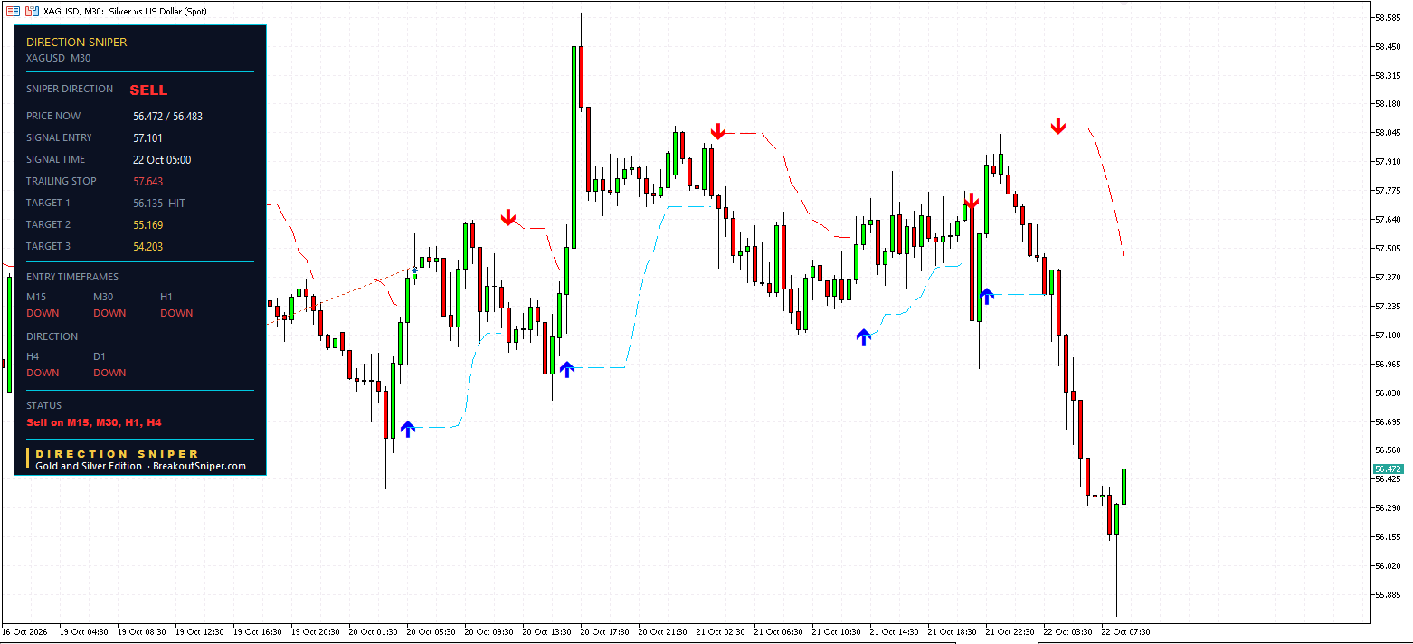Viewport: 1413px width, 644px height.
Task: Select the red sell arrow at 21 Oct 18:30
Action: 971,201
